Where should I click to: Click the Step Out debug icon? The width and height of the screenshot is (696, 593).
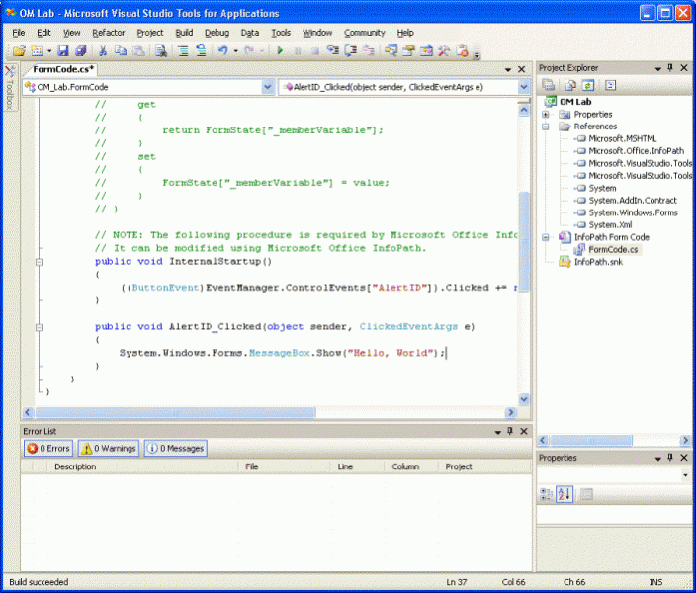coord(369,51)
